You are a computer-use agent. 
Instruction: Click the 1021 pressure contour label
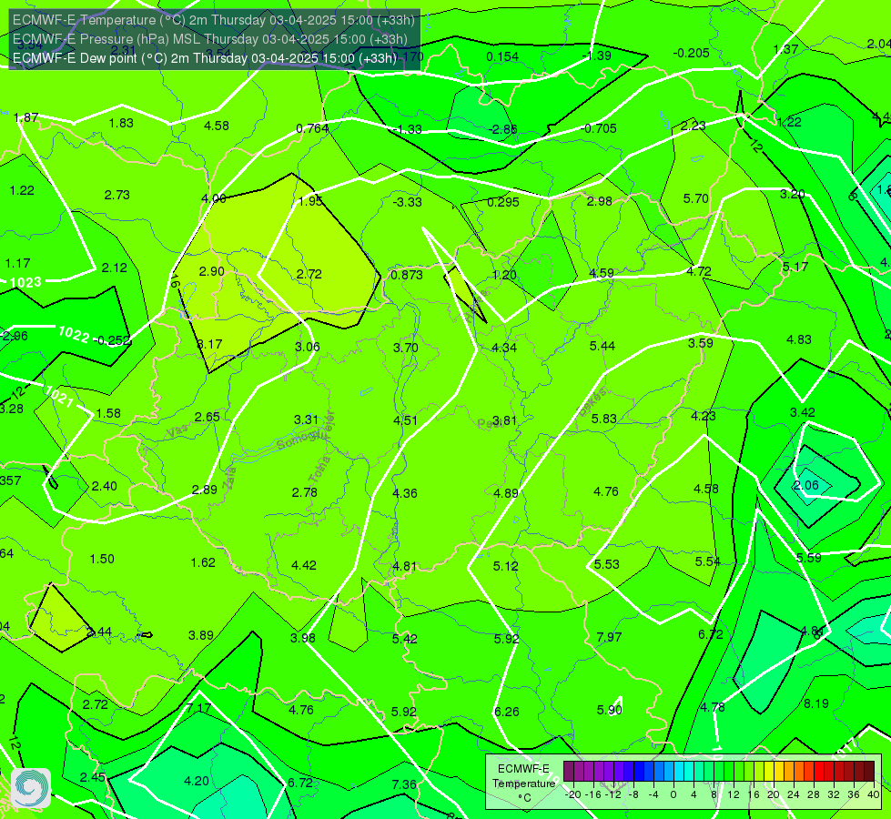(x=58, y=396)
